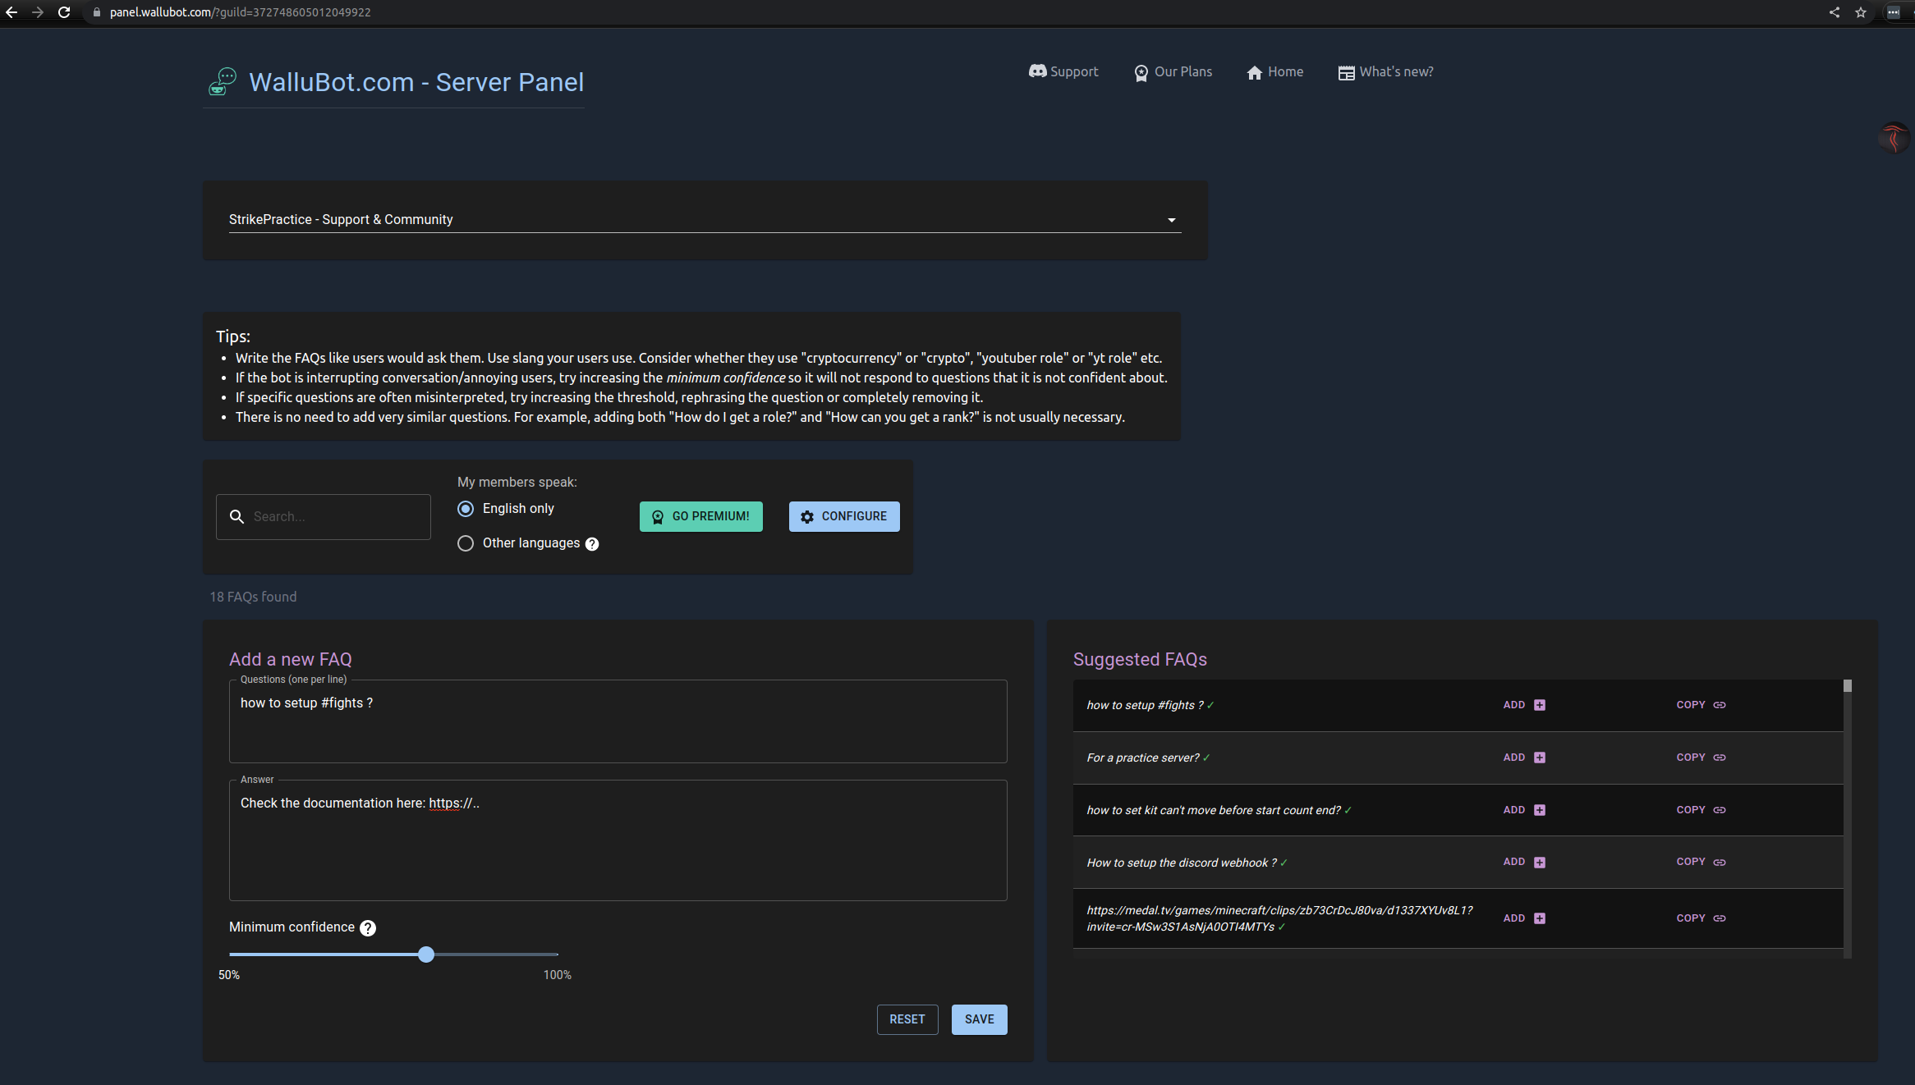Screen dimensions: 1915x1085
Task: Copy 'how to setup #fights ?' suggested FAQ
Action: [1701, 705]
